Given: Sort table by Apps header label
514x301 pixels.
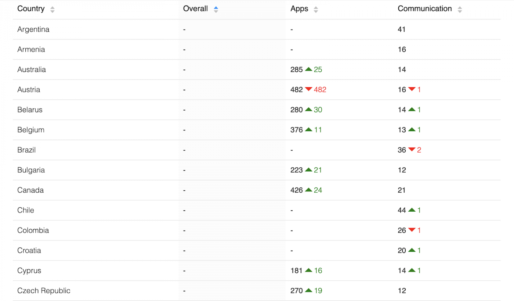Looking at the screenshot, I should (x=299, y=9).
